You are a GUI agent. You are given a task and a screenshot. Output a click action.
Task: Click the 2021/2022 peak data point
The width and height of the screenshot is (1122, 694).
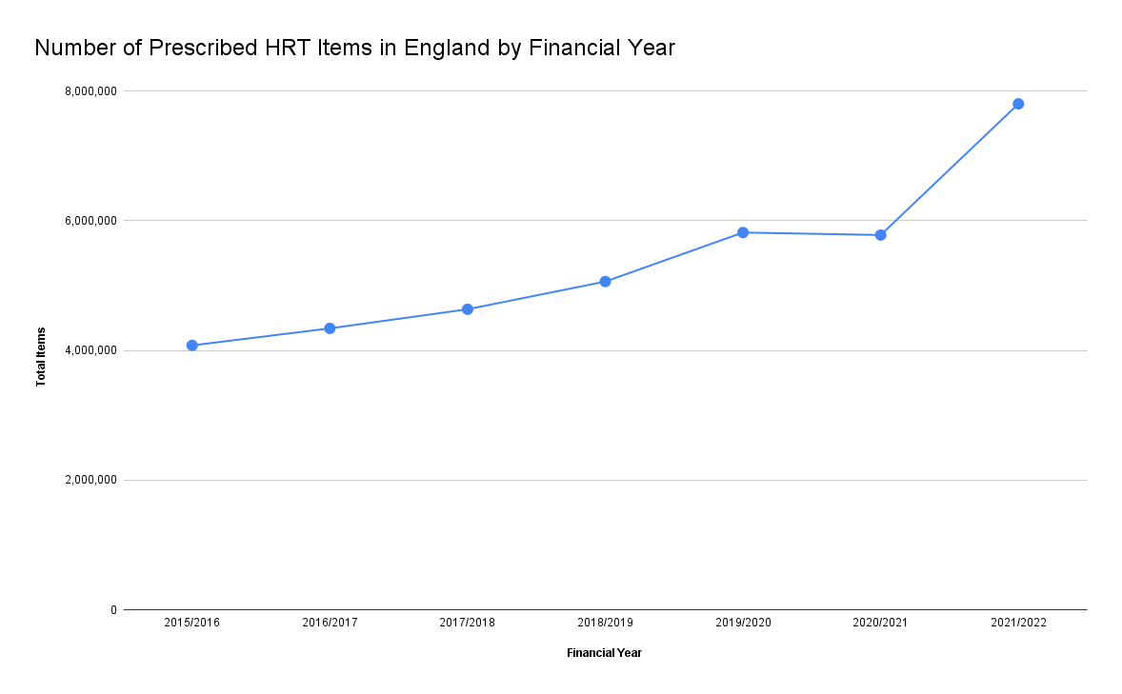pyautogui.click(x=1018, y=104)
